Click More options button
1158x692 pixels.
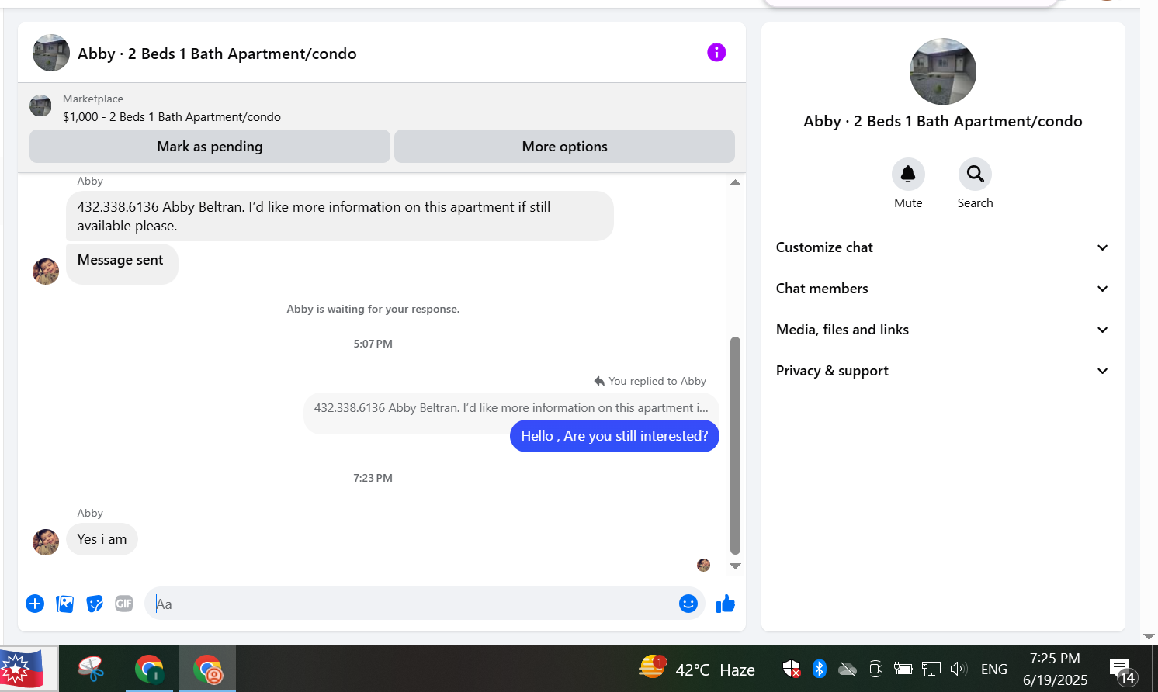(564, 147)
